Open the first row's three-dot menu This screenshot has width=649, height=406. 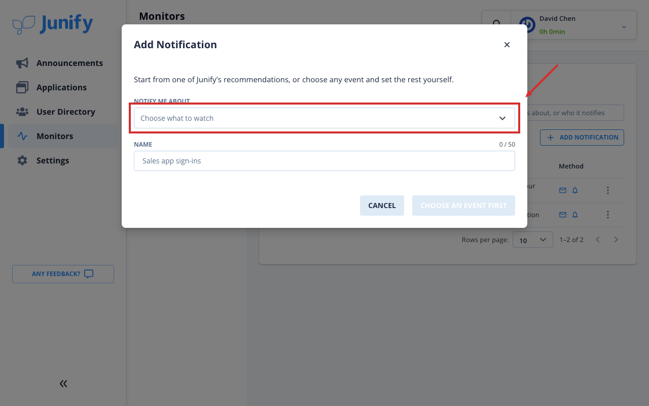pyautogui.click(x=608, y=190)
